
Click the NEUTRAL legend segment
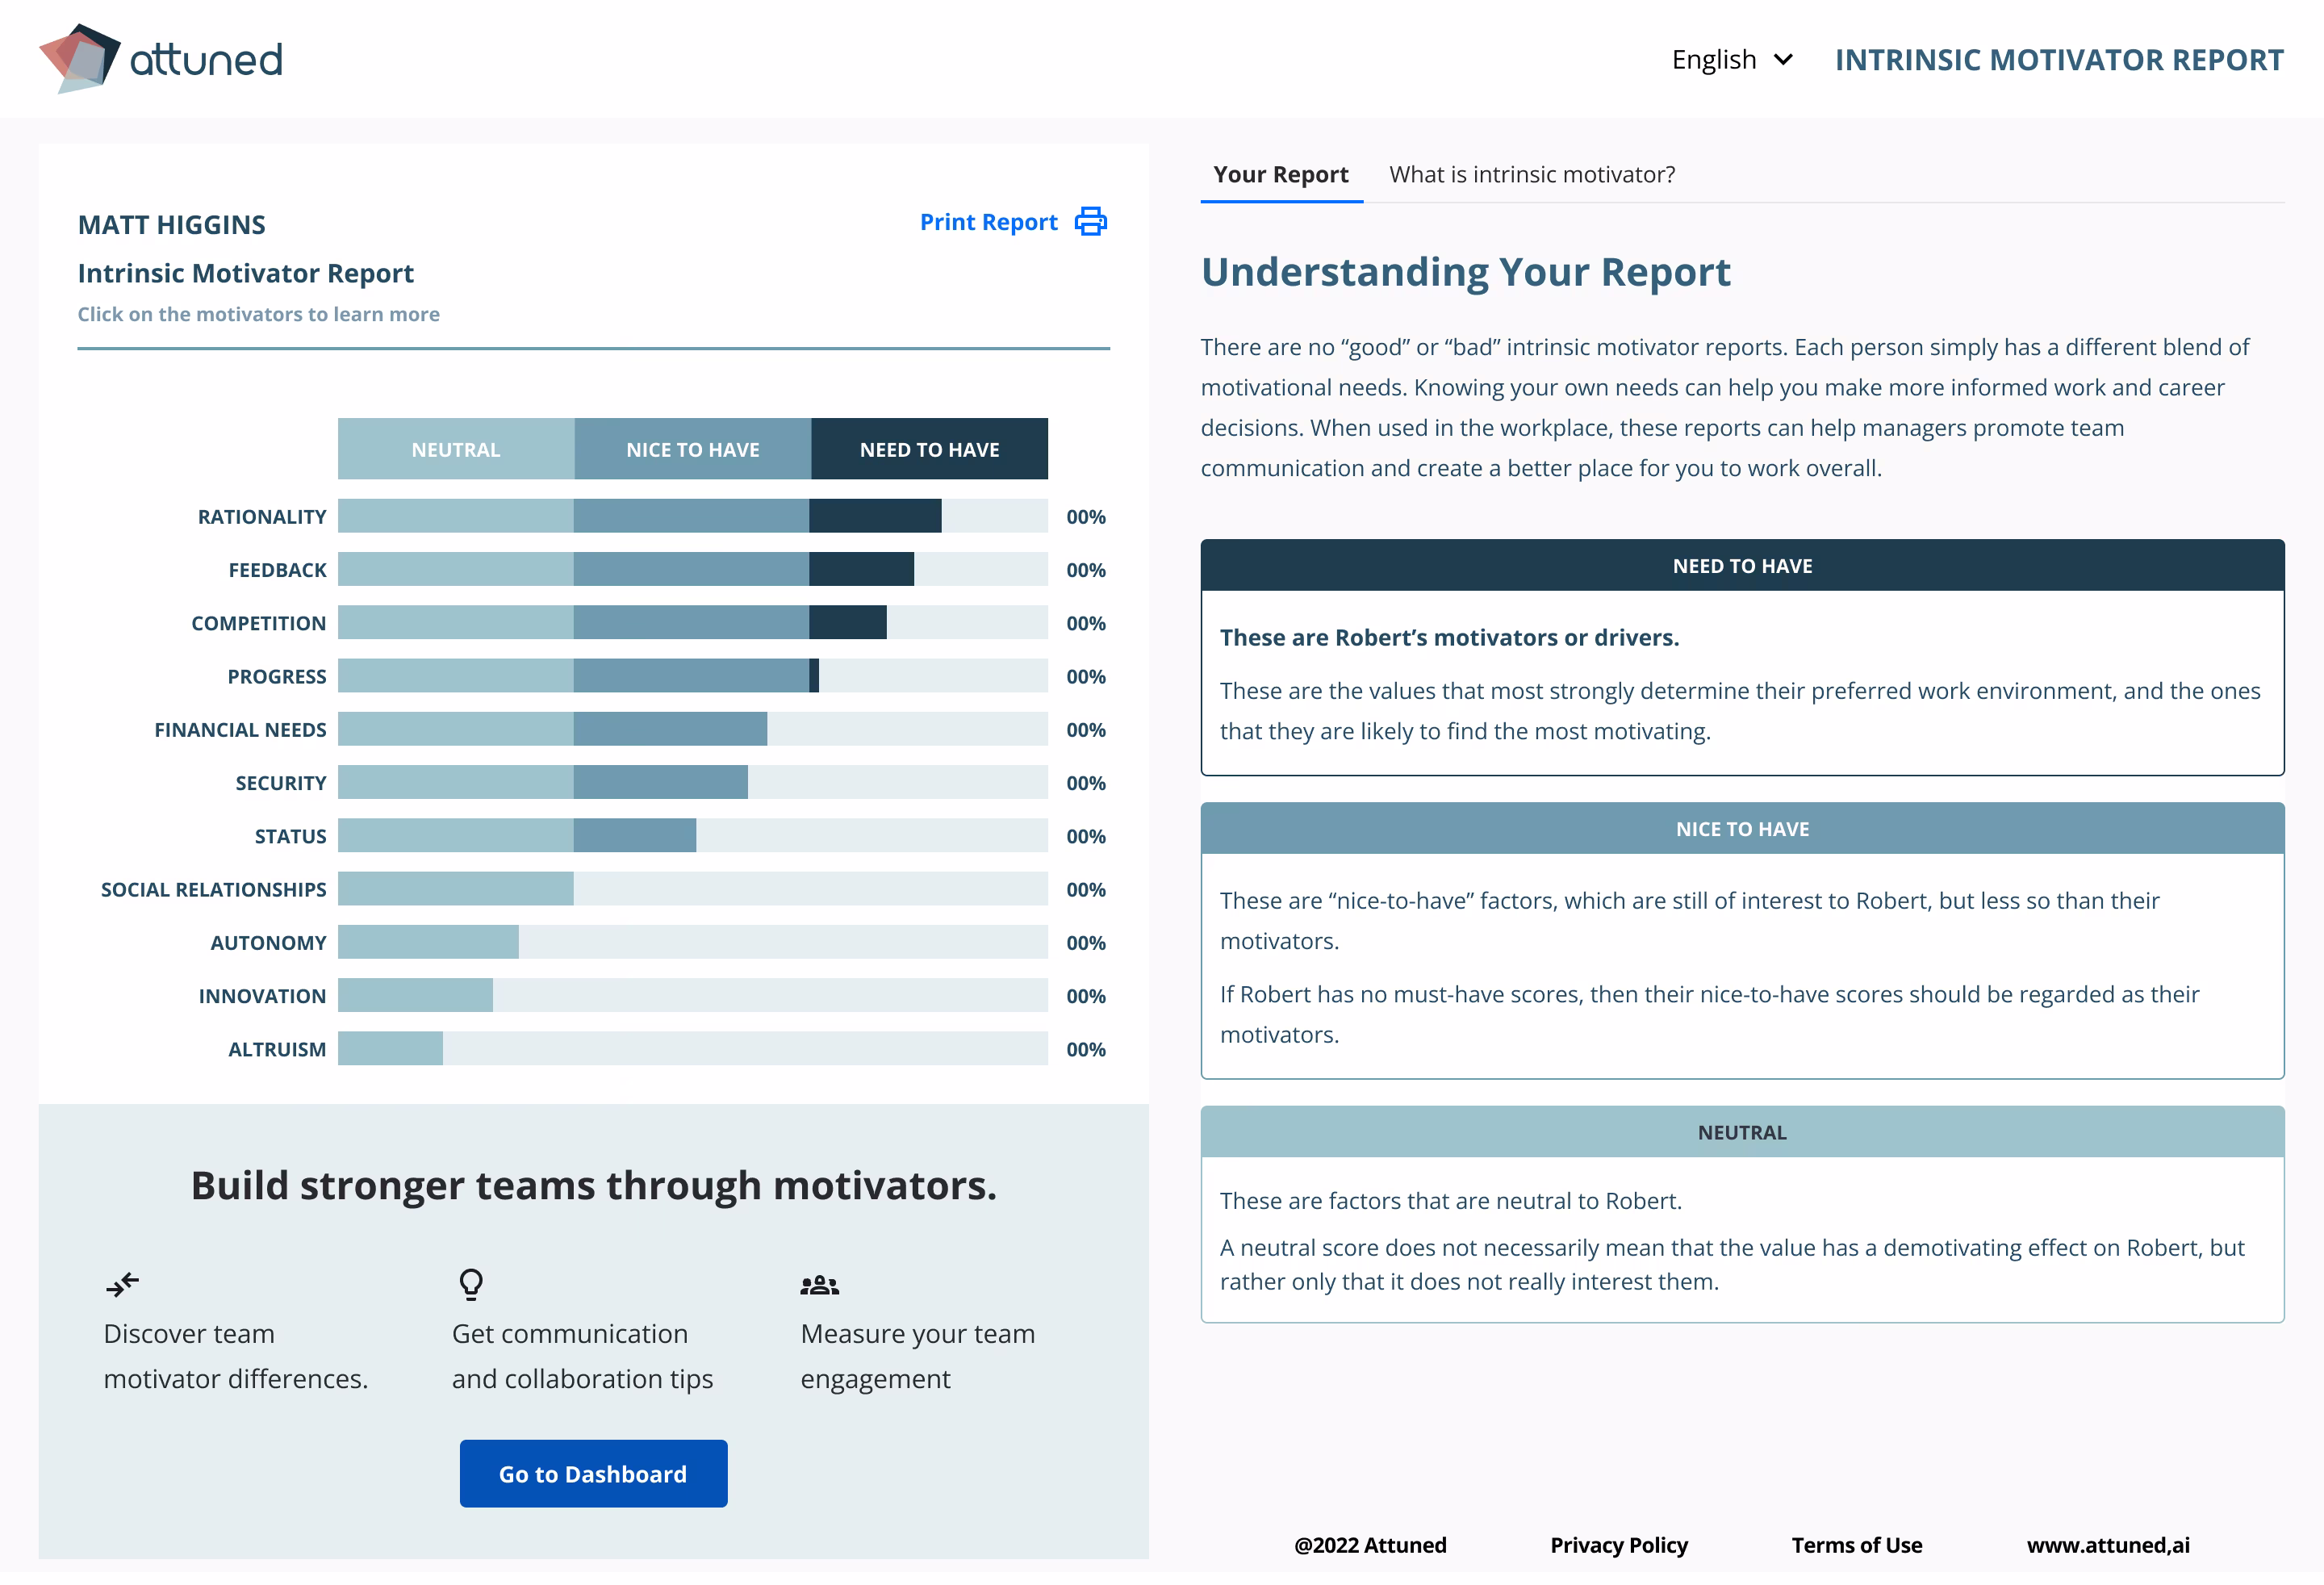[x=455, y=449]
